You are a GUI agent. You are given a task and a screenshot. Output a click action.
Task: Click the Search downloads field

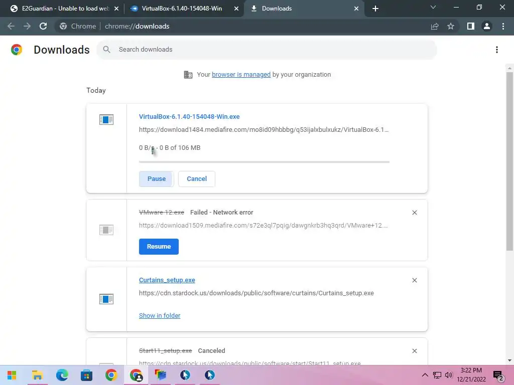[x=267, y=50]
